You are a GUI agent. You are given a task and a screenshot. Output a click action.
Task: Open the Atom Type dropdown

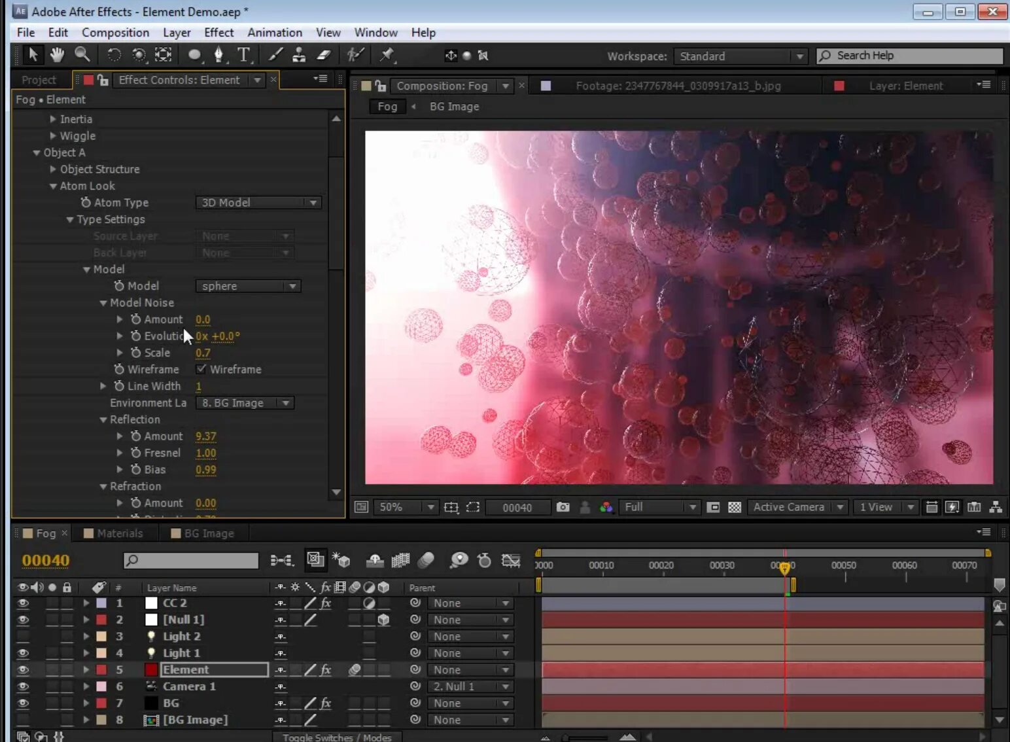point(258,203)
